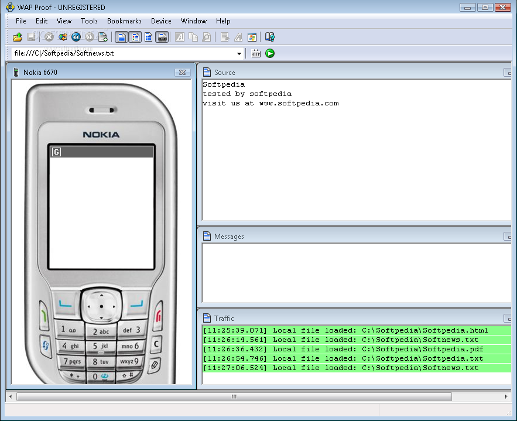Click the phone menu swirl key
The height and width of the screenshot is (421, 517).
(46, 346)
